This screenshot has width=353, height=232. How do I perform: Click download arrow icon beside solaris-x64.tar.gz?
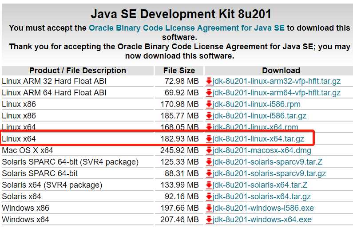tap(209, 197)
